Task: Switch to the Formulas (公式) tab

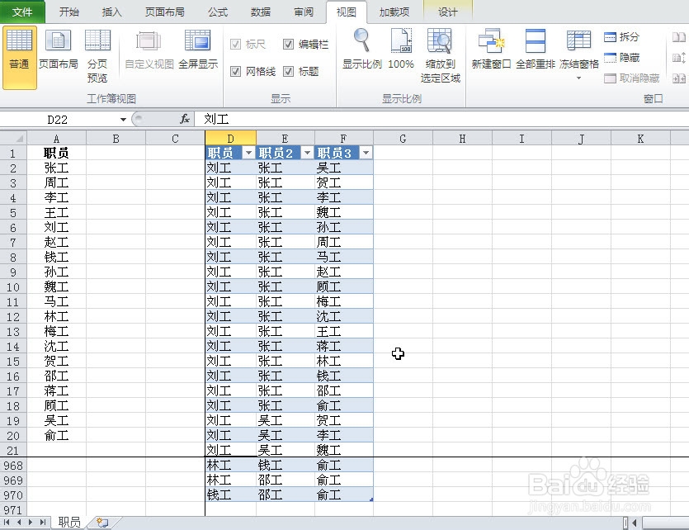Action: click(x=218, y=12)
